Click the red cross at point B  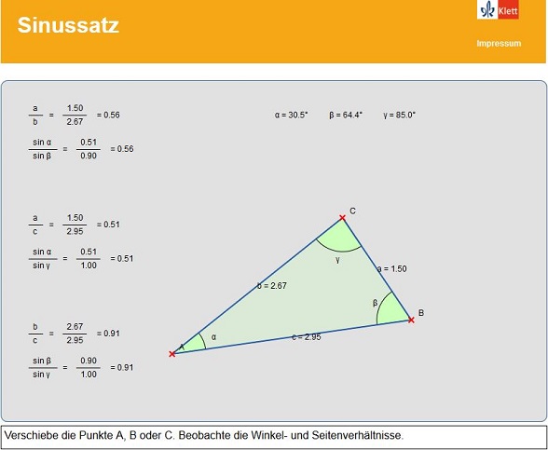[x=411, y=320]
